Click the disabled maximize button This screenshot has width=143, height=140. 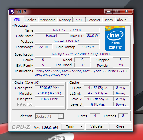click(x=116, y=11)
